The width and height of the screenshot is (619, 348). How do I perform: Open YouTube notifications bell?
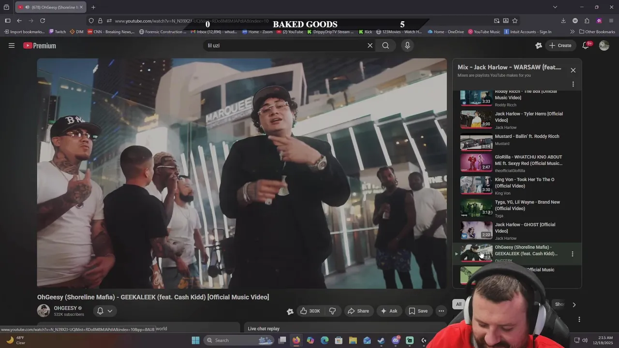pyautogui.click(x=586, y=45)
